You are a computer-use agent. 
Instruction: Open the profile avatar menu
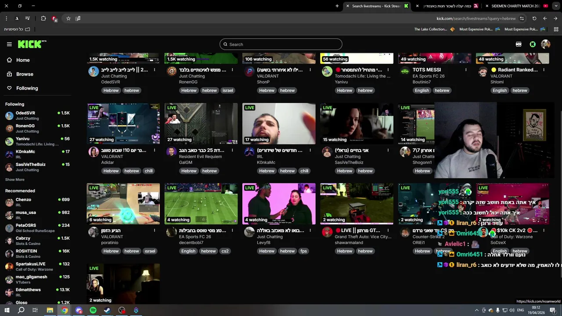pyautogui.click(x=546, y=44)
